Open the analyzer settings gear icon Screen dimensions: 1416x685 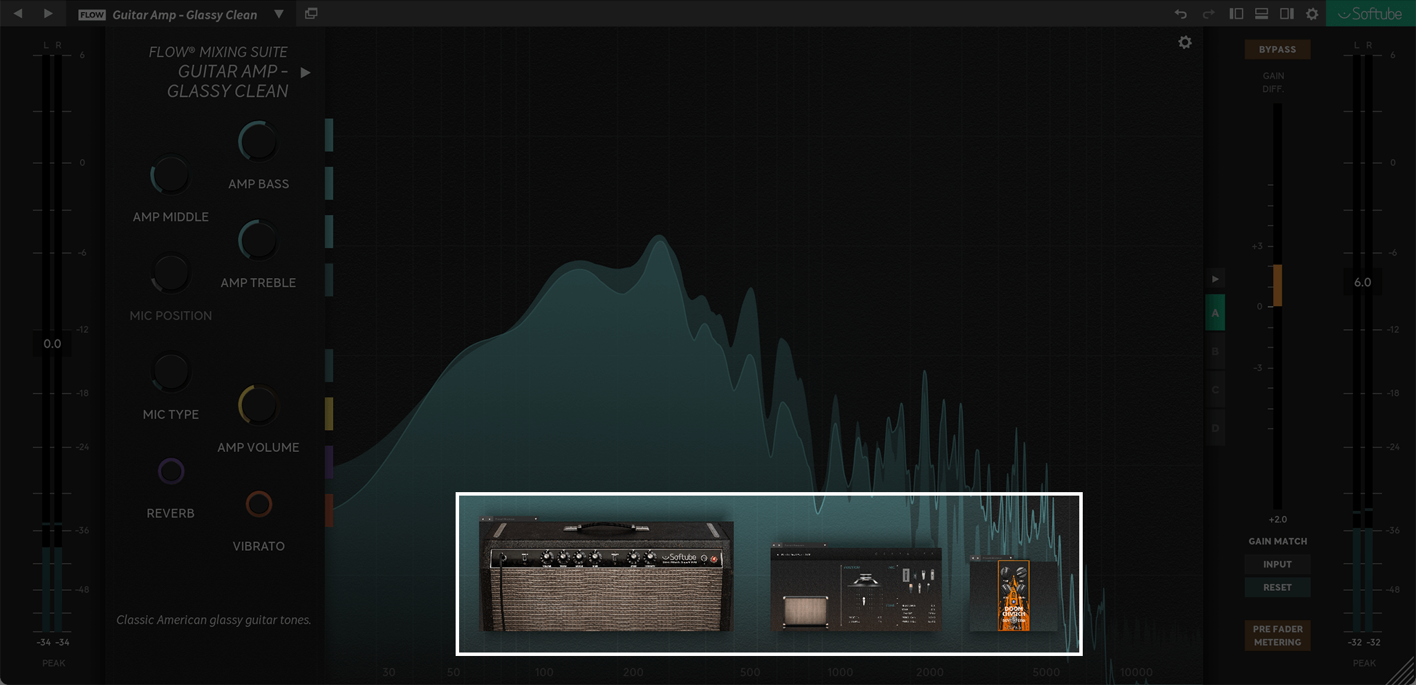coord(1185,43)
